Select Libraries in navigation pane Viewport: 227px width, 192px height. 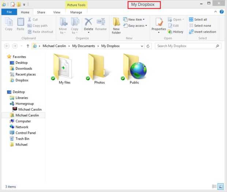click(x=19, y=98)
